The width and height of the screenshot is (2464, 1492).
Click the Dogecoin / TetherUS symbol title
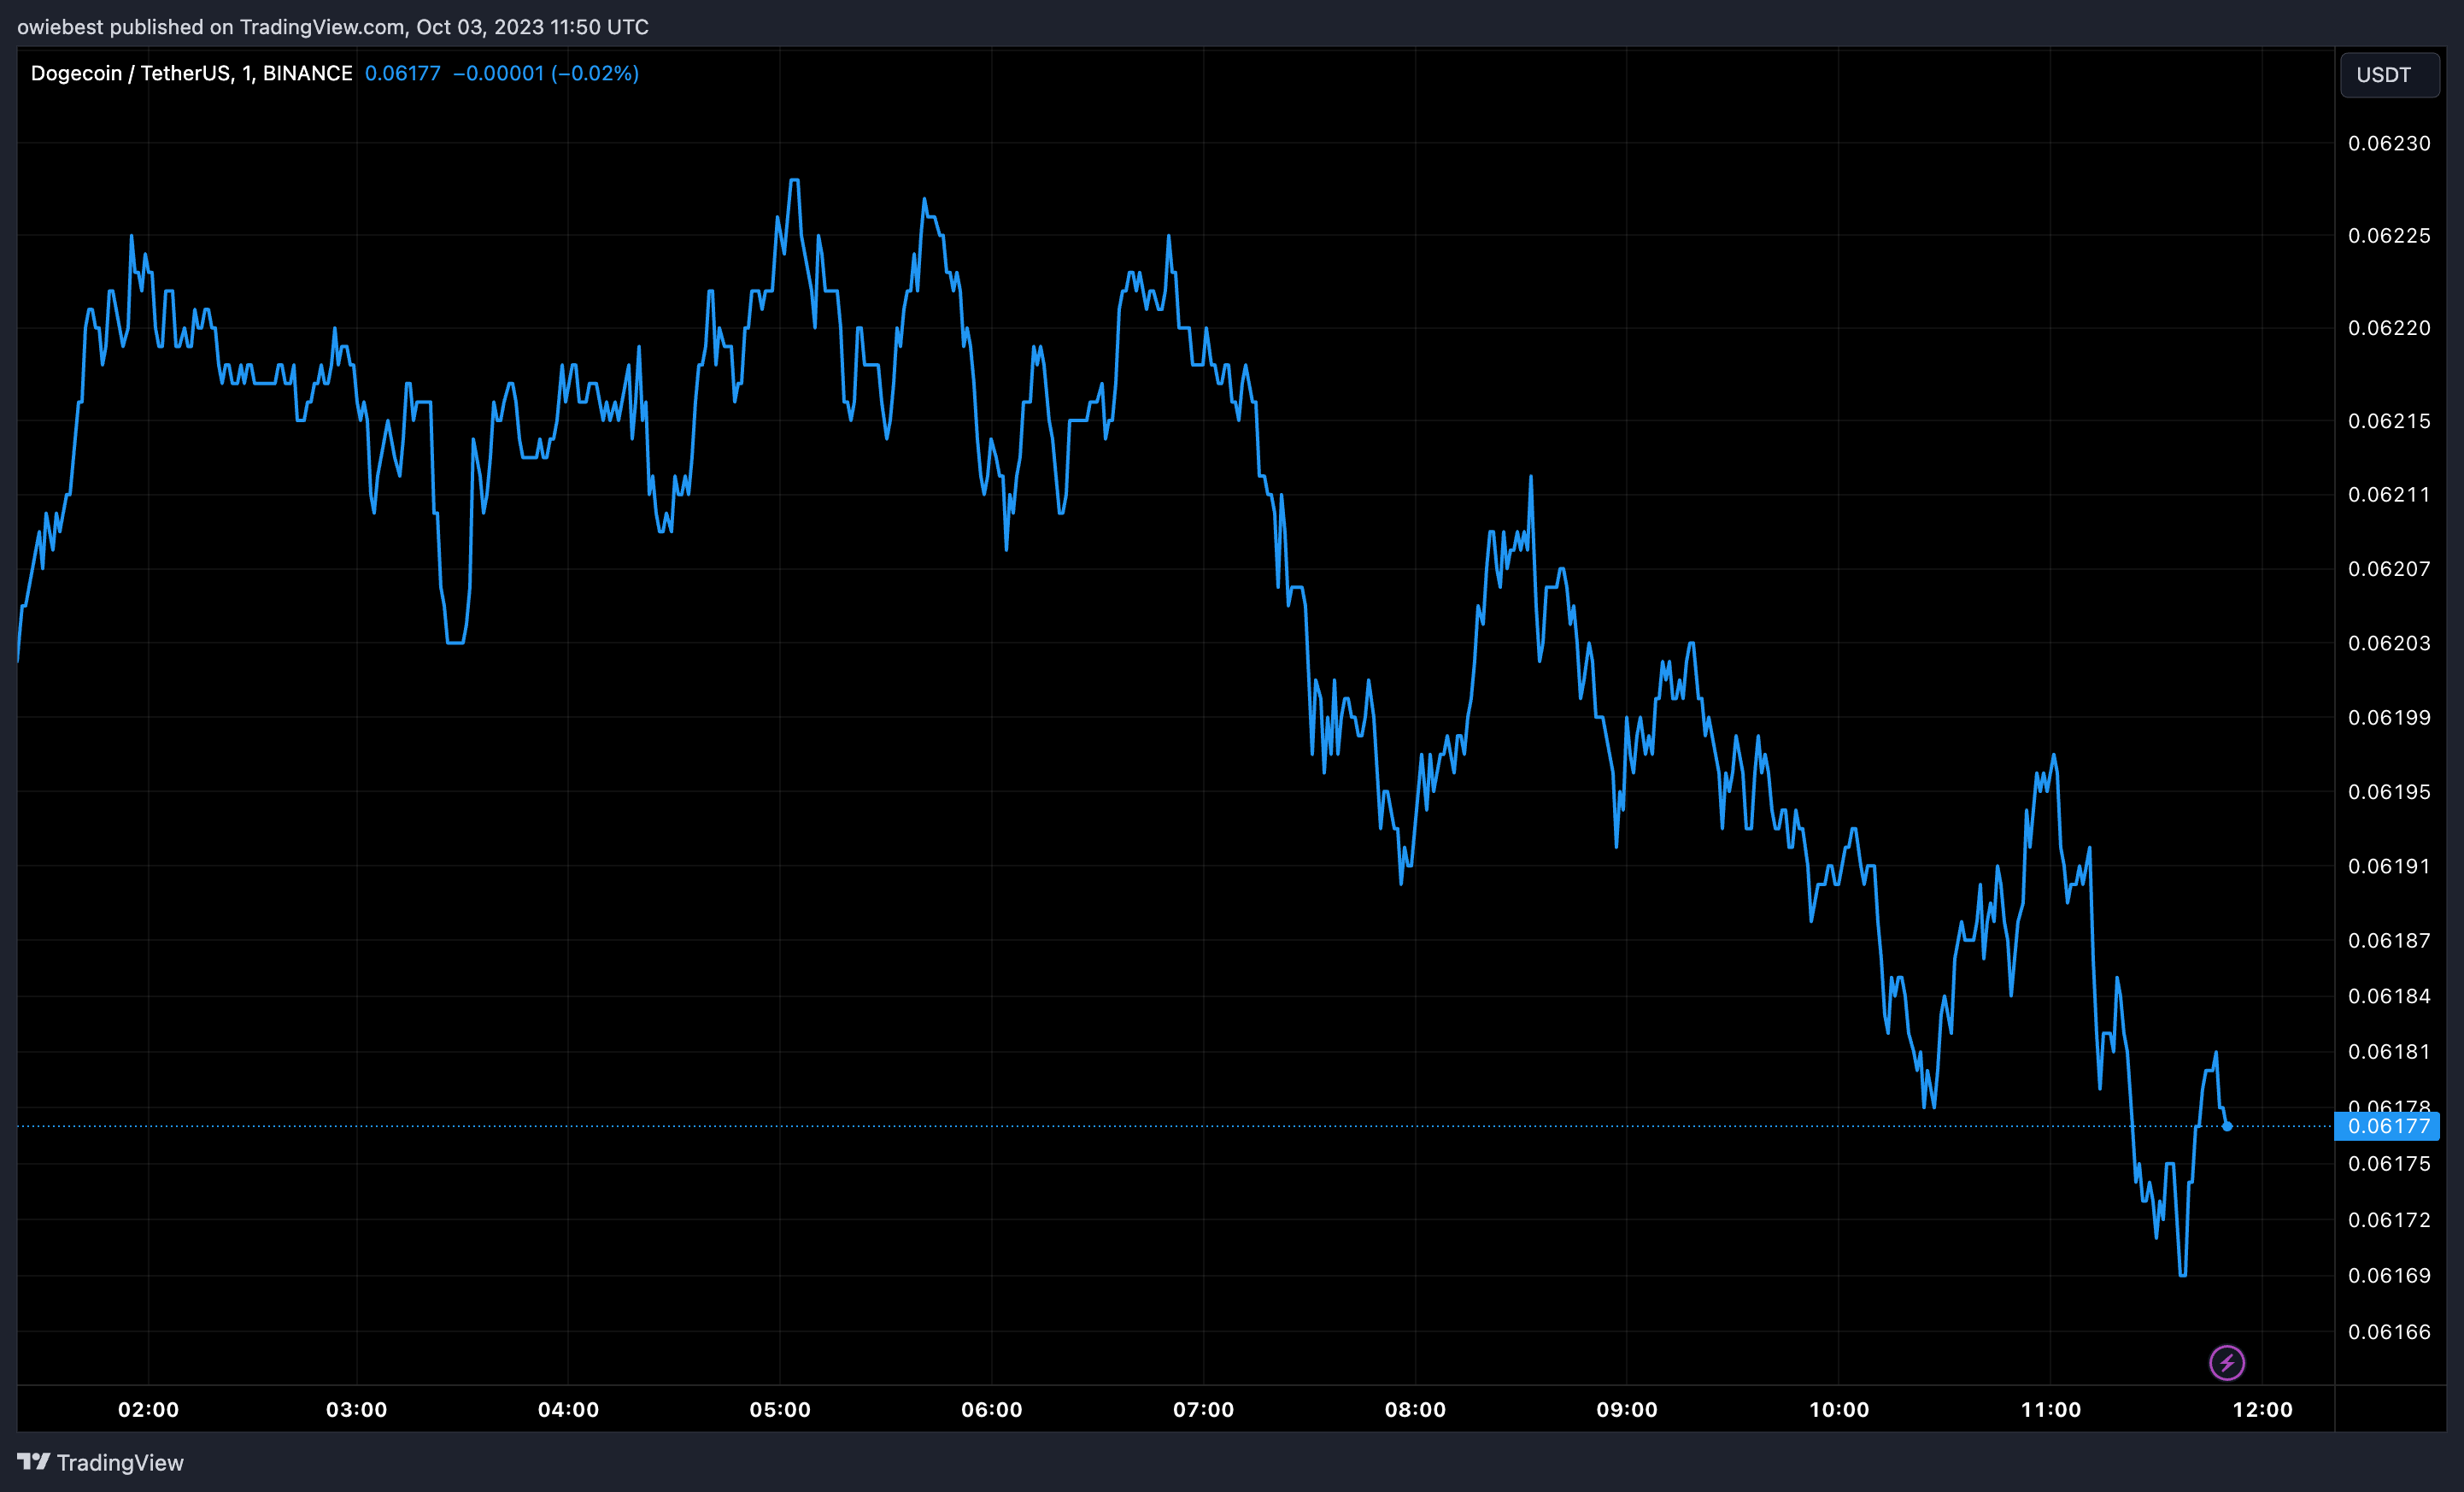[x=191, y=73]
